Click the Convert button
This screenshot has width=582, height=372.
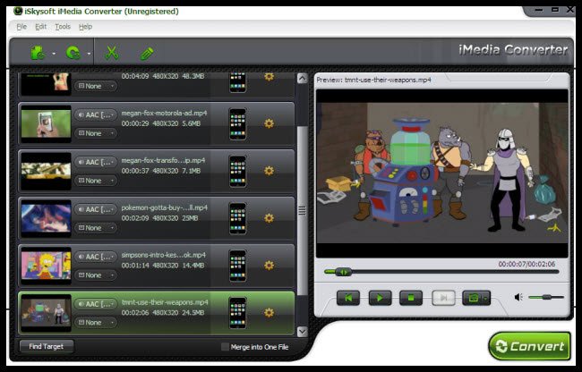pos(530,346)
